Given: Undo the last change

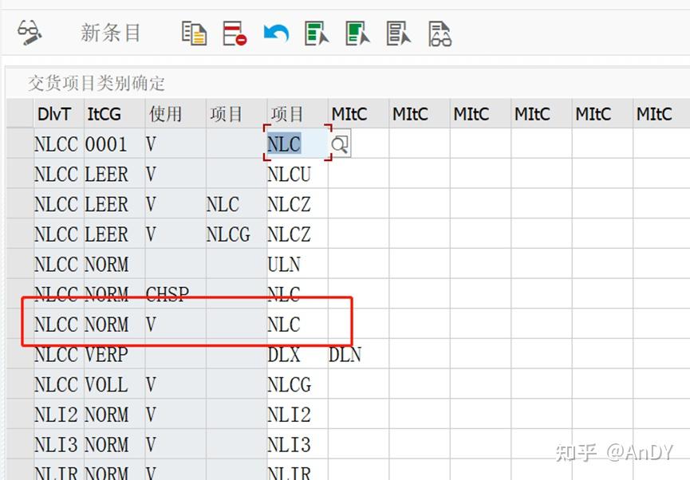Looking at the screenshot, I should coord(275,33).
